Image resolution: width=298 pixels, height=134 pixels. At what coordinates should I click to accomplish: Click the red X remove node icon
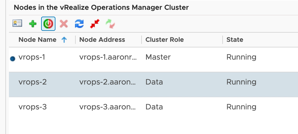click(63, 24)
